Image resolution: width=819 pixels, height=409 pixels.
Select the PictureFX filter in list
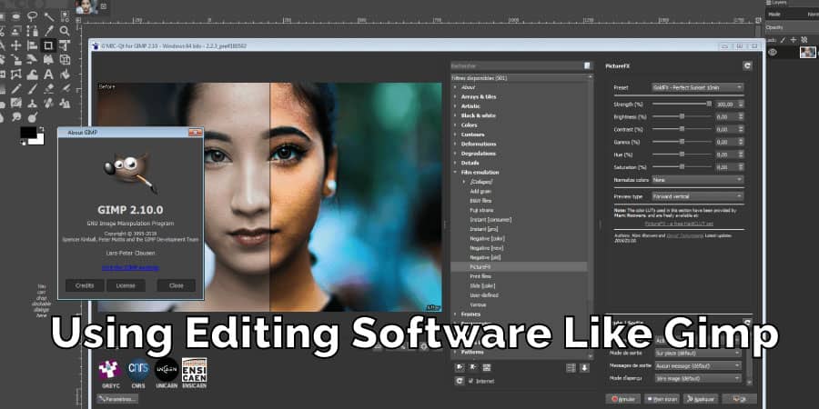(520, 266)
